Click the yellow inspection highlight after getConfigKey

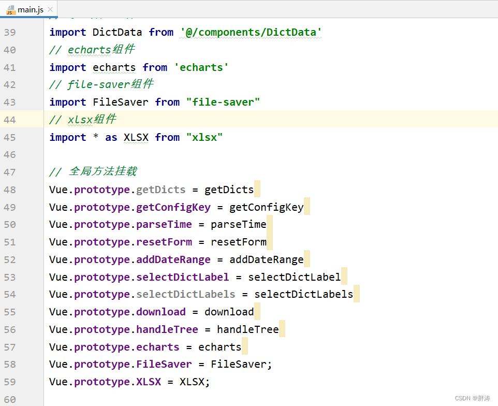tap(307, 206)
